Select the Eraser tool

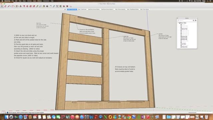coord(5,6)
